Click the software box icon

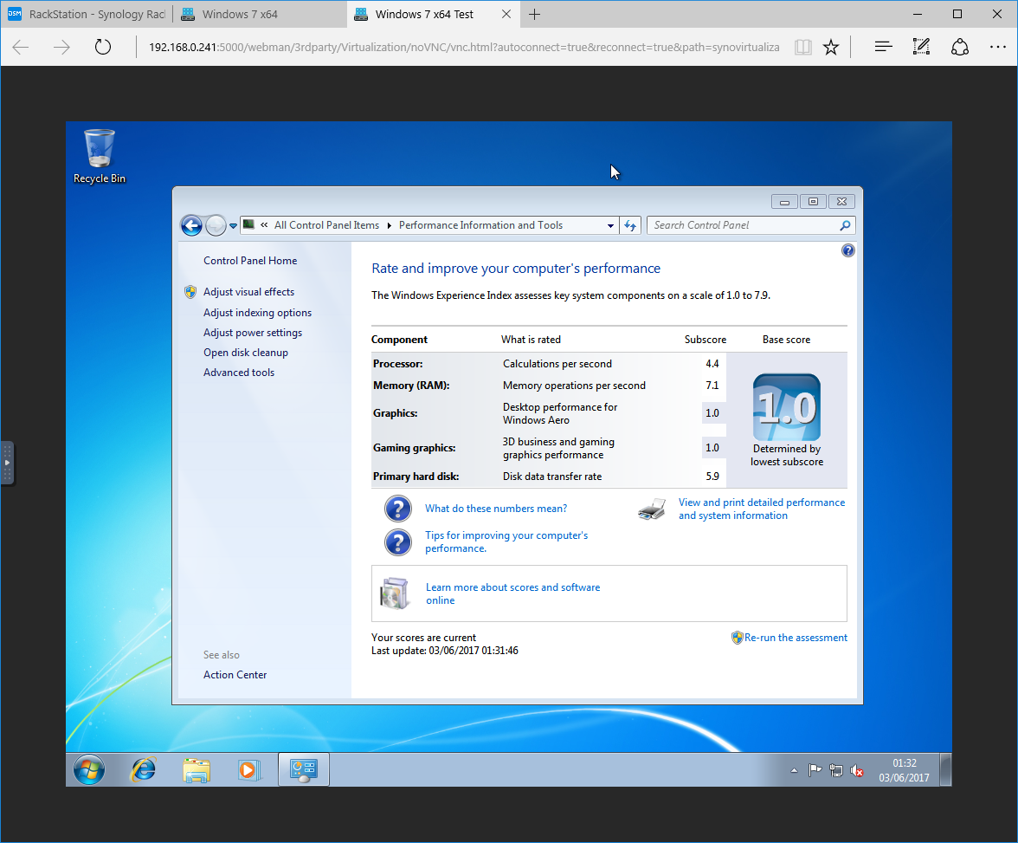point(395,593)
